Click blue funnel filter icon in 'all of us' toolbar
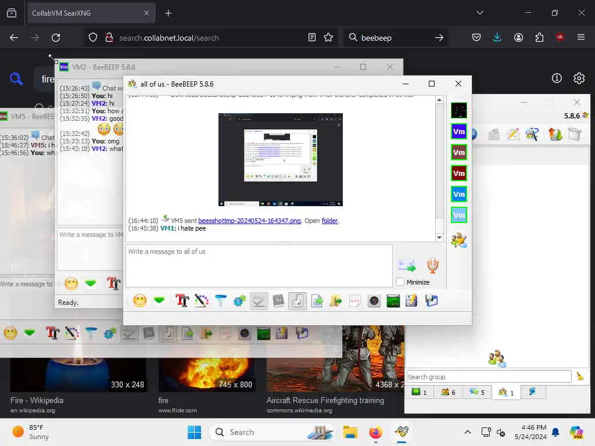The image size is (595, 446). pyautogui.click(x=220, y=301)
